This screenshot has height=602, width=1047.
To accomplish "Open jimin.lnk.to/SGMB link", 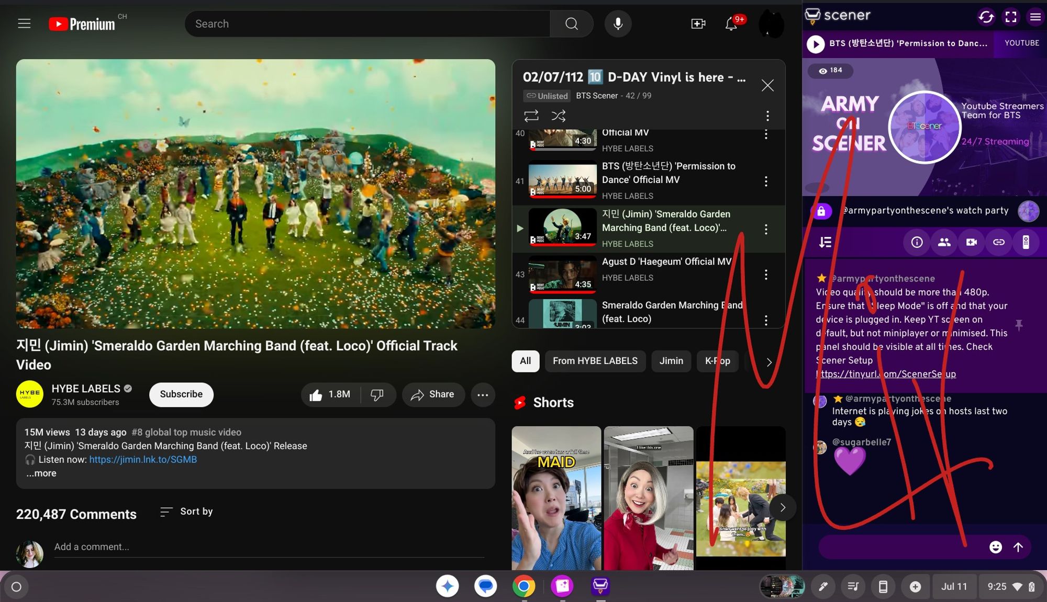I will coord(143,459).
